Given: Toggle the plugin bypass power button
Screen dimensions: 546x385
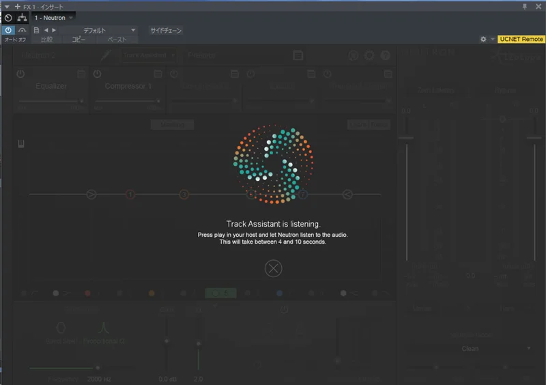Looking at the screenshot, I should 8,30.
